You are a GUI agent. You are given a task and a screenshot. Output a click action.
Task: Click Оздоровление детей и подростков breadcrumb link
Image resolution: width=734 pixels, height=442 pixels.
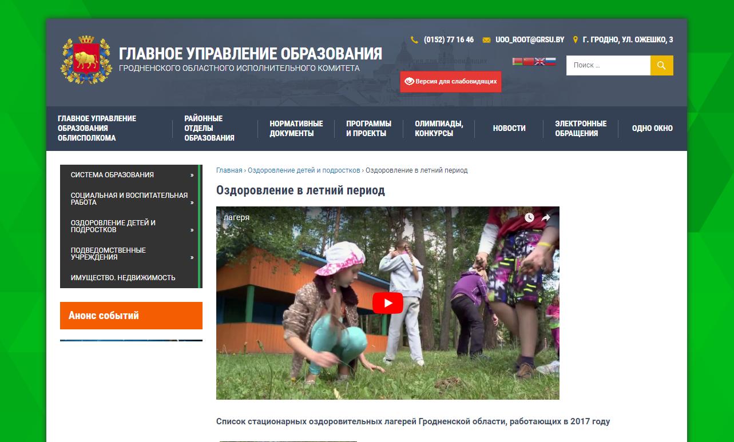pos(304,170)
